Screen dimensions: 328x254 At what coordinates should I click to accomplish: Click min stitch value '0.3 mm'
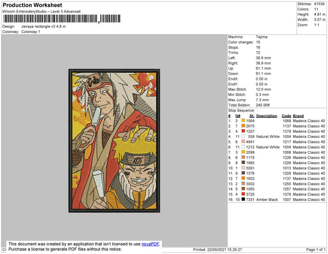tap(262, 95)
